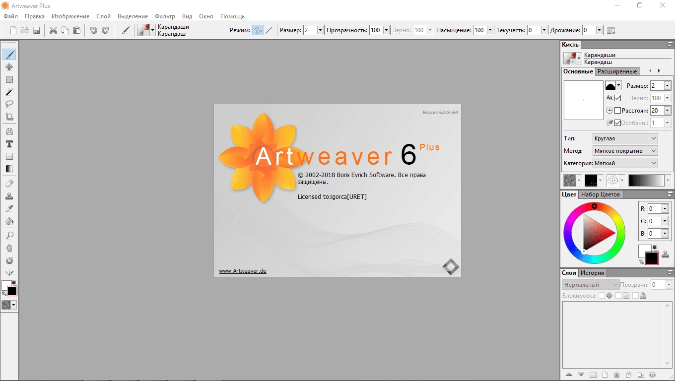Open the Дрожание dropdown

click(x=599, y=30)
